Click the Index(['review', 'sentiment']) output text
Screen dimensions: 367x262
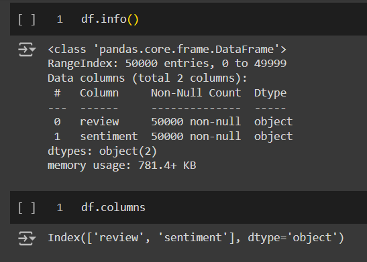point(196,238)
